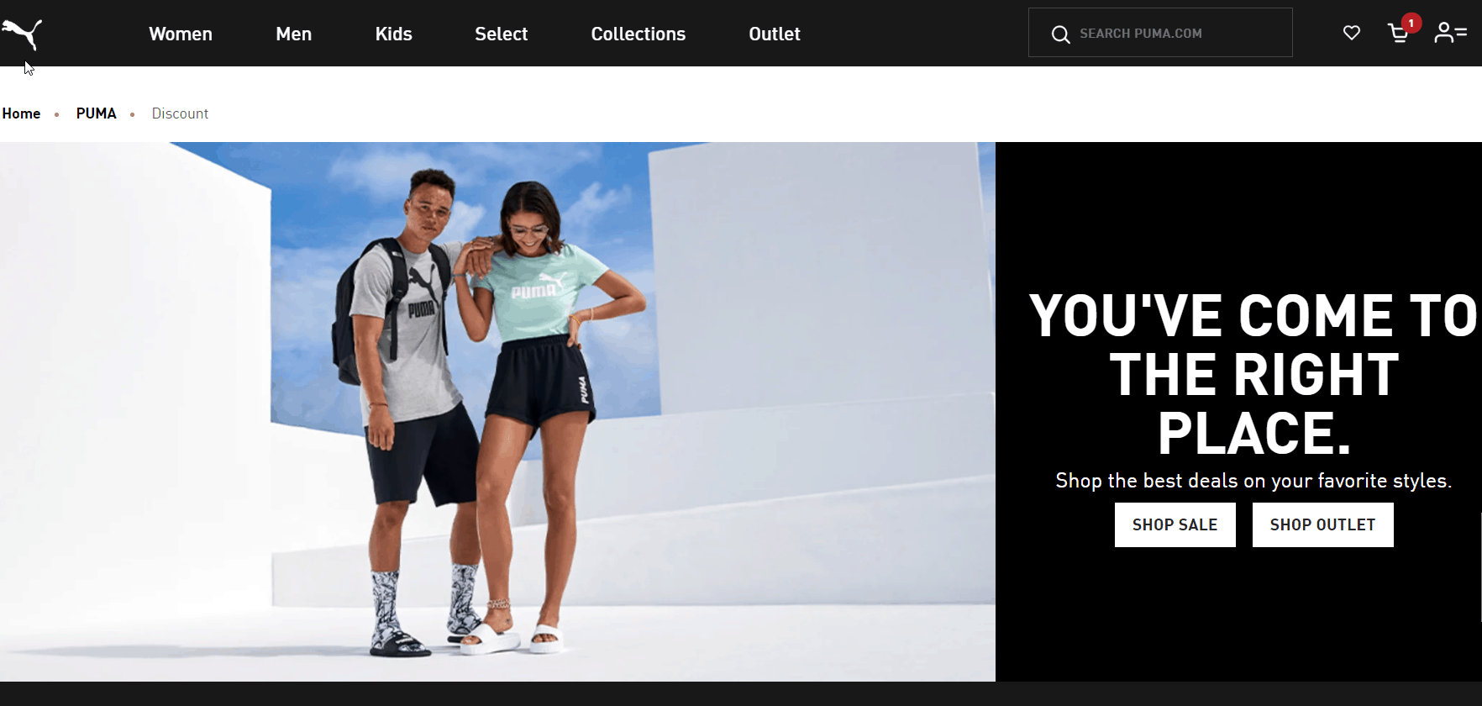
Task: Open the Men menu
Action: point(294,34)
